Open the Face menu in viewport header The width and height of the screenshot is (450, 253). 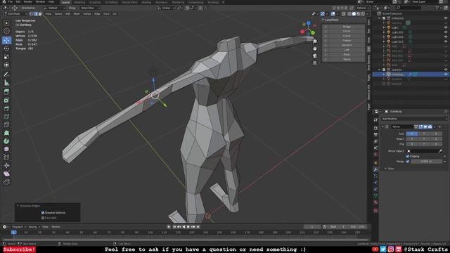tap(106, 14)
